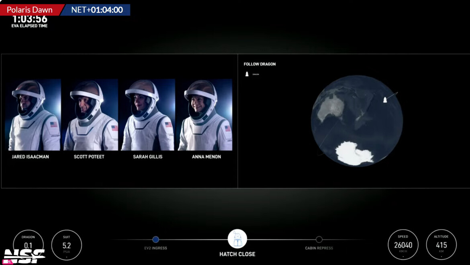Image resolution: width=470 pixels, height=265 pixels.
Task: Click the Speed gauge showing 26040
Action: point(403,245)
